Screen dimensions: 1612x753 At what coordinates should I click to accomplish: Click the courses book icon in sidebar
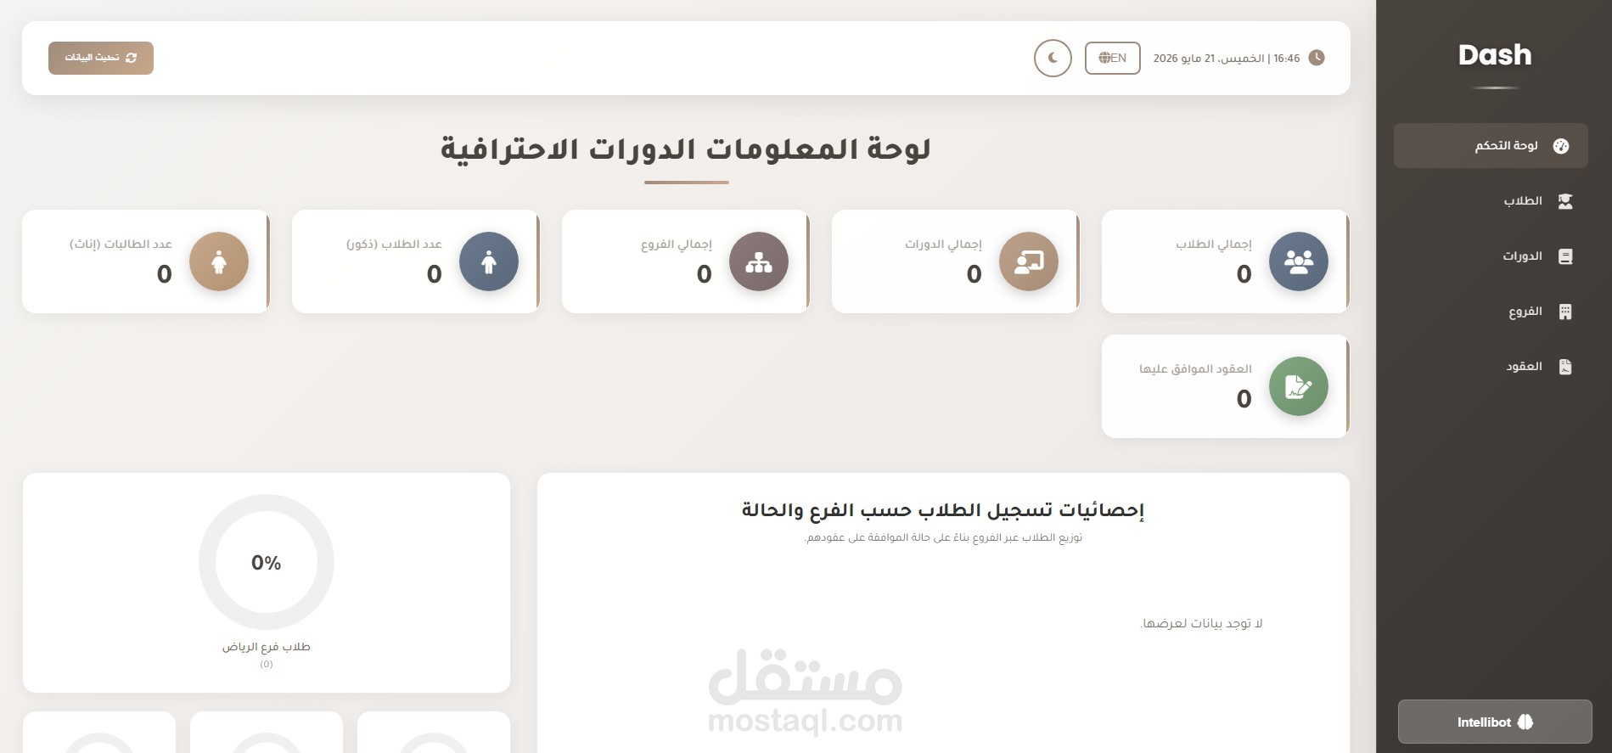1565,256
